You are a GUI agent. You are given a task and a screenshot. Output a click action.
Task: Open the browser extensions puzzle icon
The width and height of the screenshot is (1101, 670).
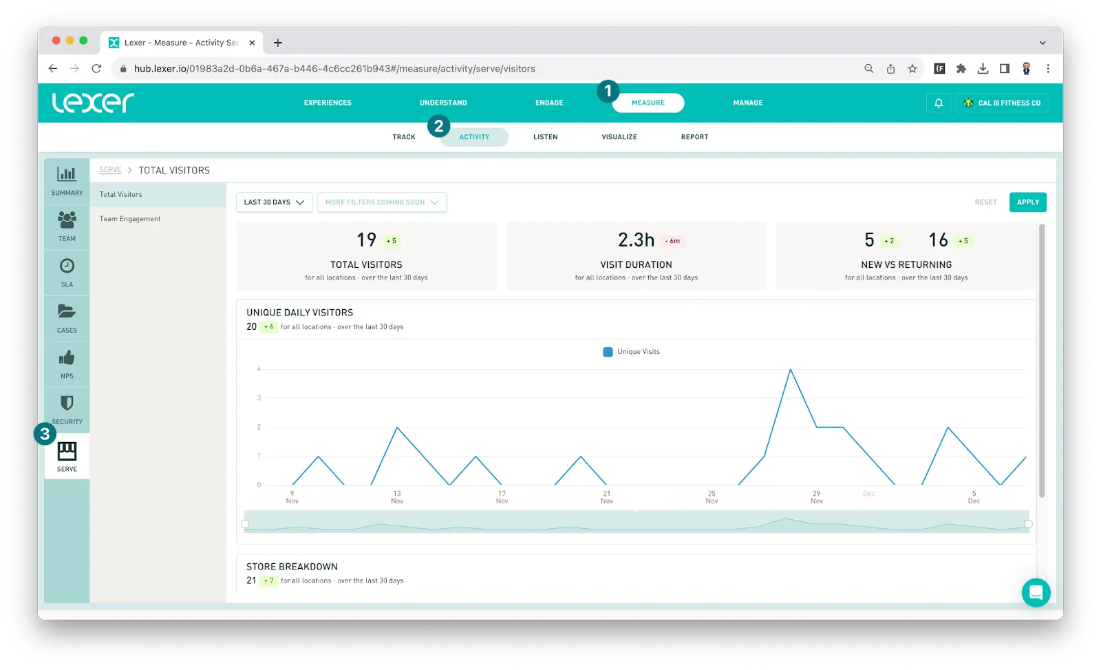point(961,69)
